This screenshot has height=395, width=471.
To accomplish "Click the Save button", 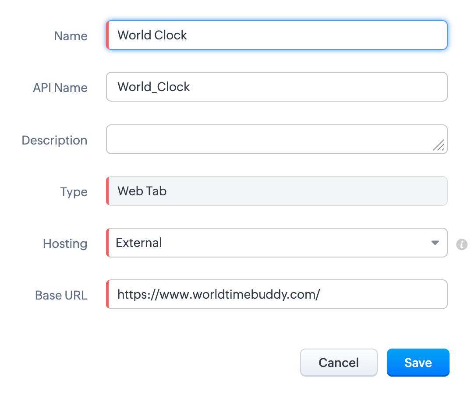I will pyautogui.click(x=418, y=363).
